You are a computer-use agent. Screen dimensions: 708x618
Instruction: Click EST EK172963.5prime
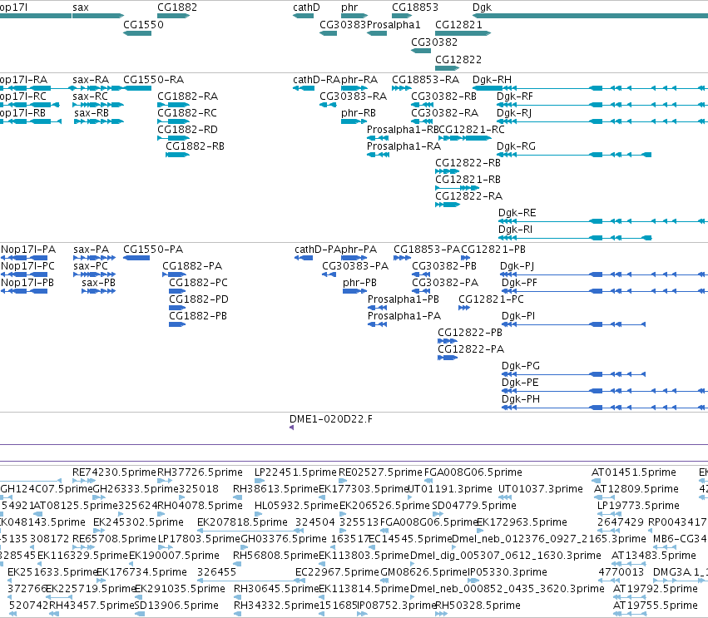[x=522, y=522]
